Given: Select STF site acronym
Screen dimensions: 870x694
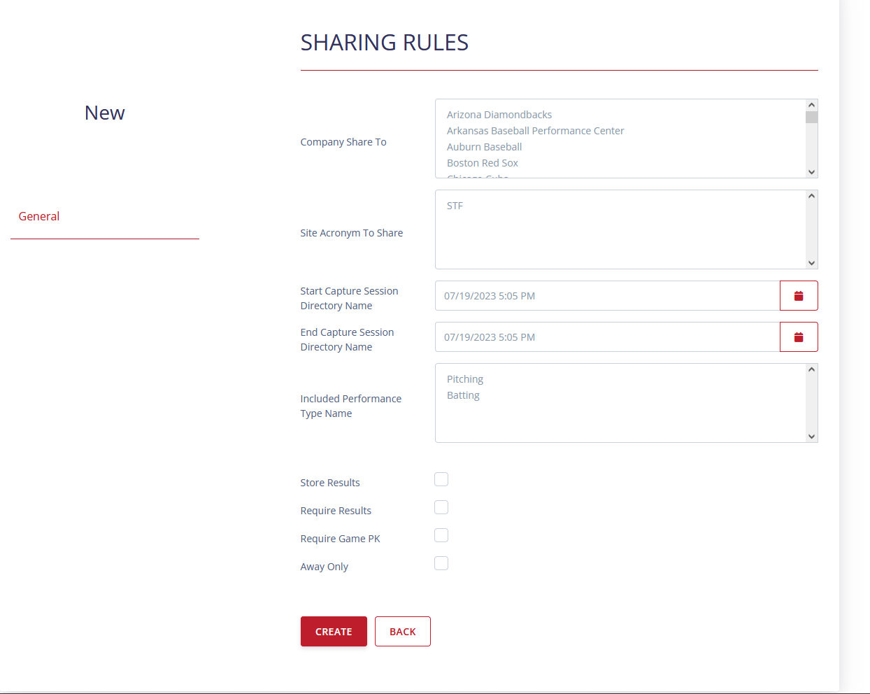Looking at the screenshot, I should [x=455, y=206].
